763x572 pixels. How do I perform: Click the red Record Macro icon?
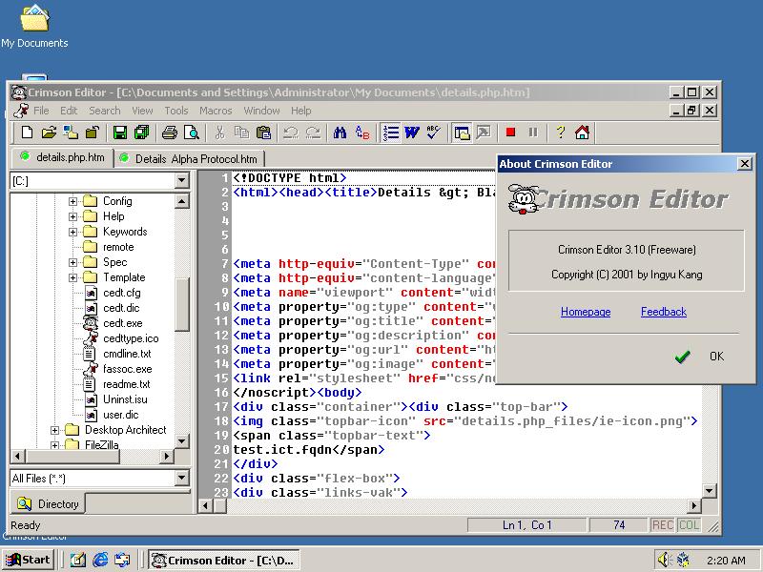pos(510,133)
